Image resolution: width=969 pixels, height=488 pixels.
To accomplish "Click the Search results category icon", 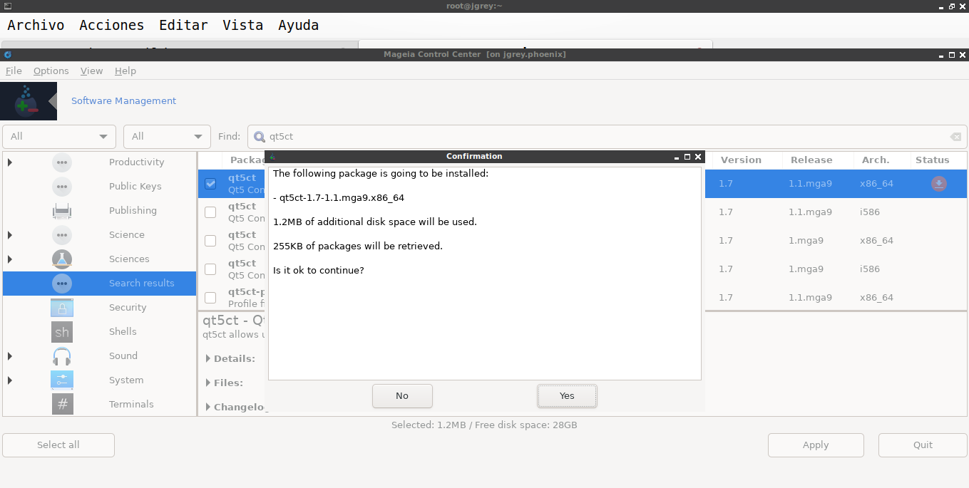I will (x=62, y=284).
